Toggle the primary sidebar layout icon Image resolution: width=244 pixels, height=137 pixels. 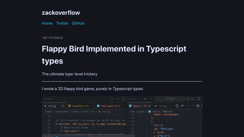[188, 99]
